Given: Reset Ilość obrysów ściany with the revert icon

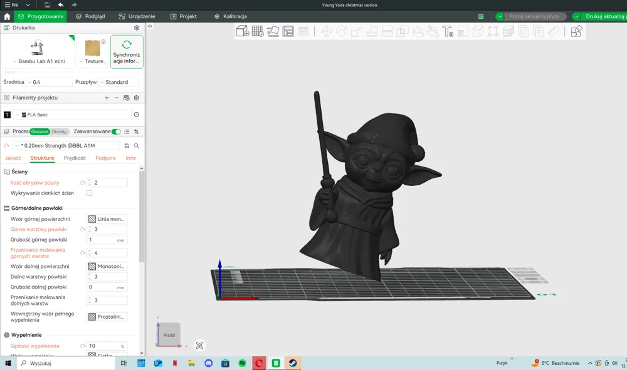Looking at the screenshot, I should click(83, 183).
